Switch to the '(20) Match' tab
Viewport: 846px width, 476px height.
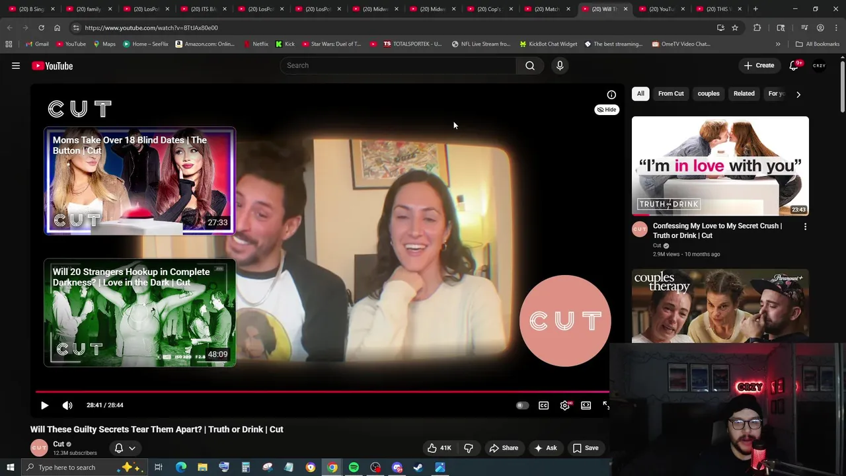pos(546,9)
